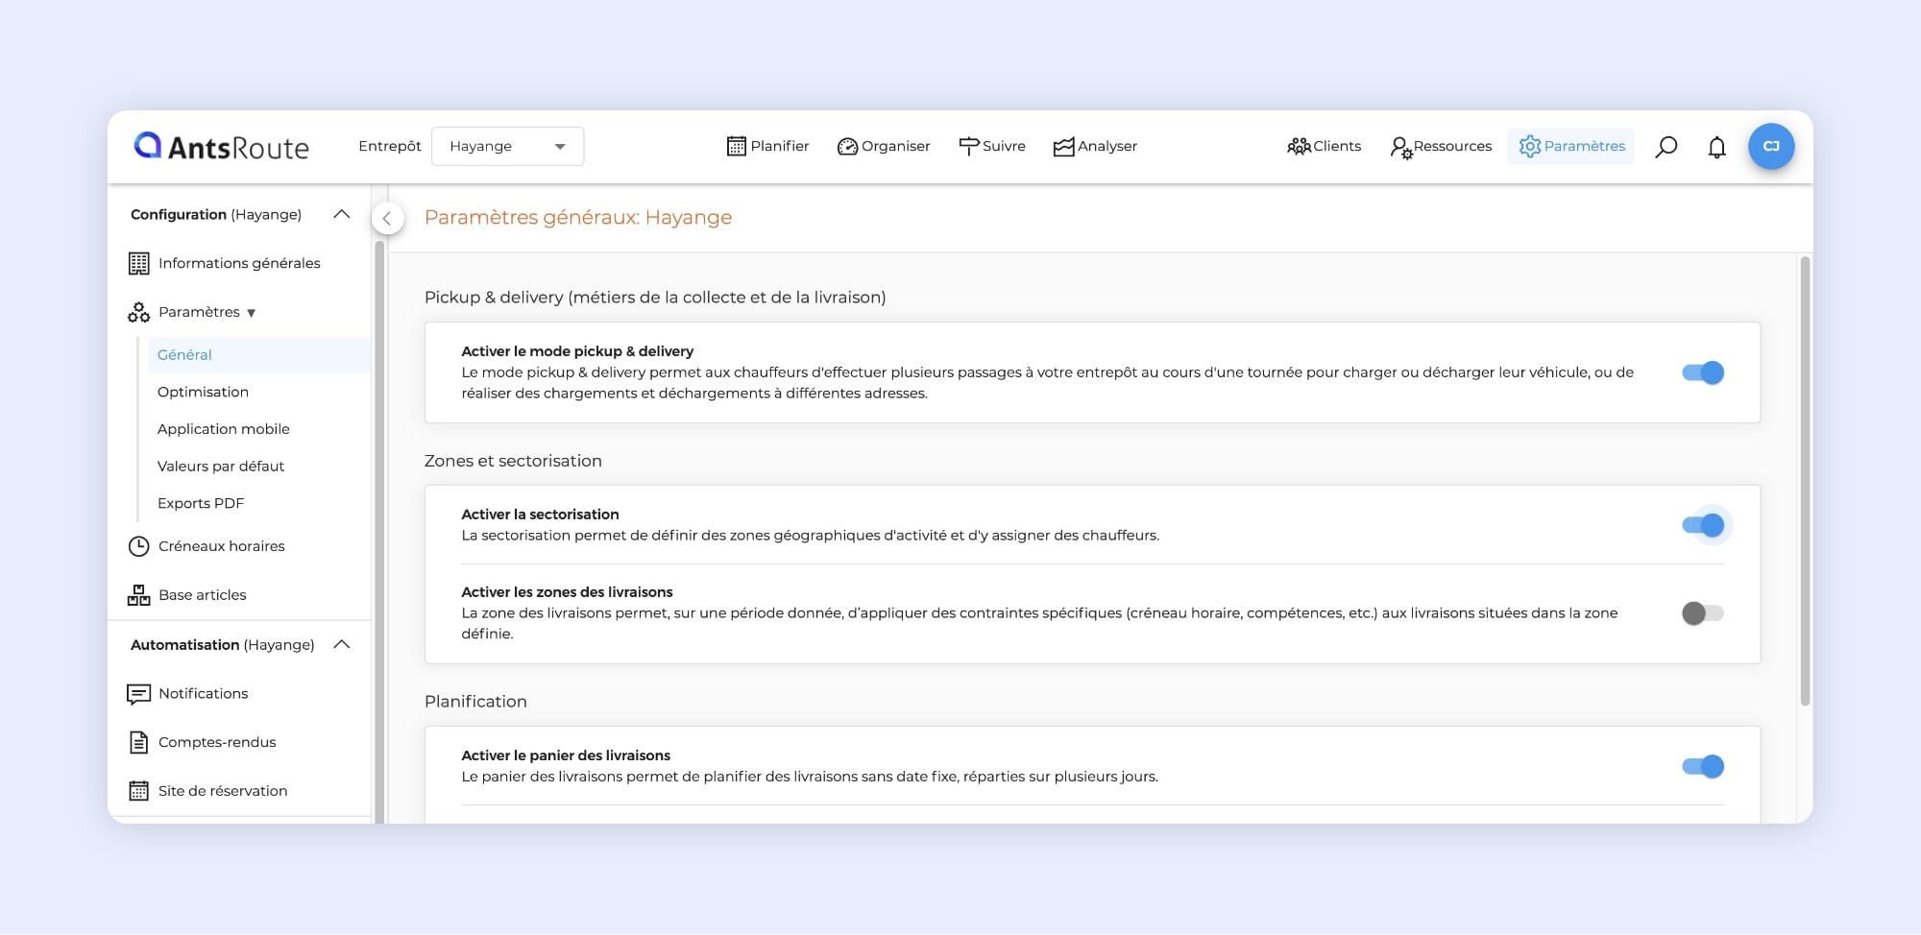Open Base articles in sidebar
The image size is (1921, 935).
click(x=202, y=595)
